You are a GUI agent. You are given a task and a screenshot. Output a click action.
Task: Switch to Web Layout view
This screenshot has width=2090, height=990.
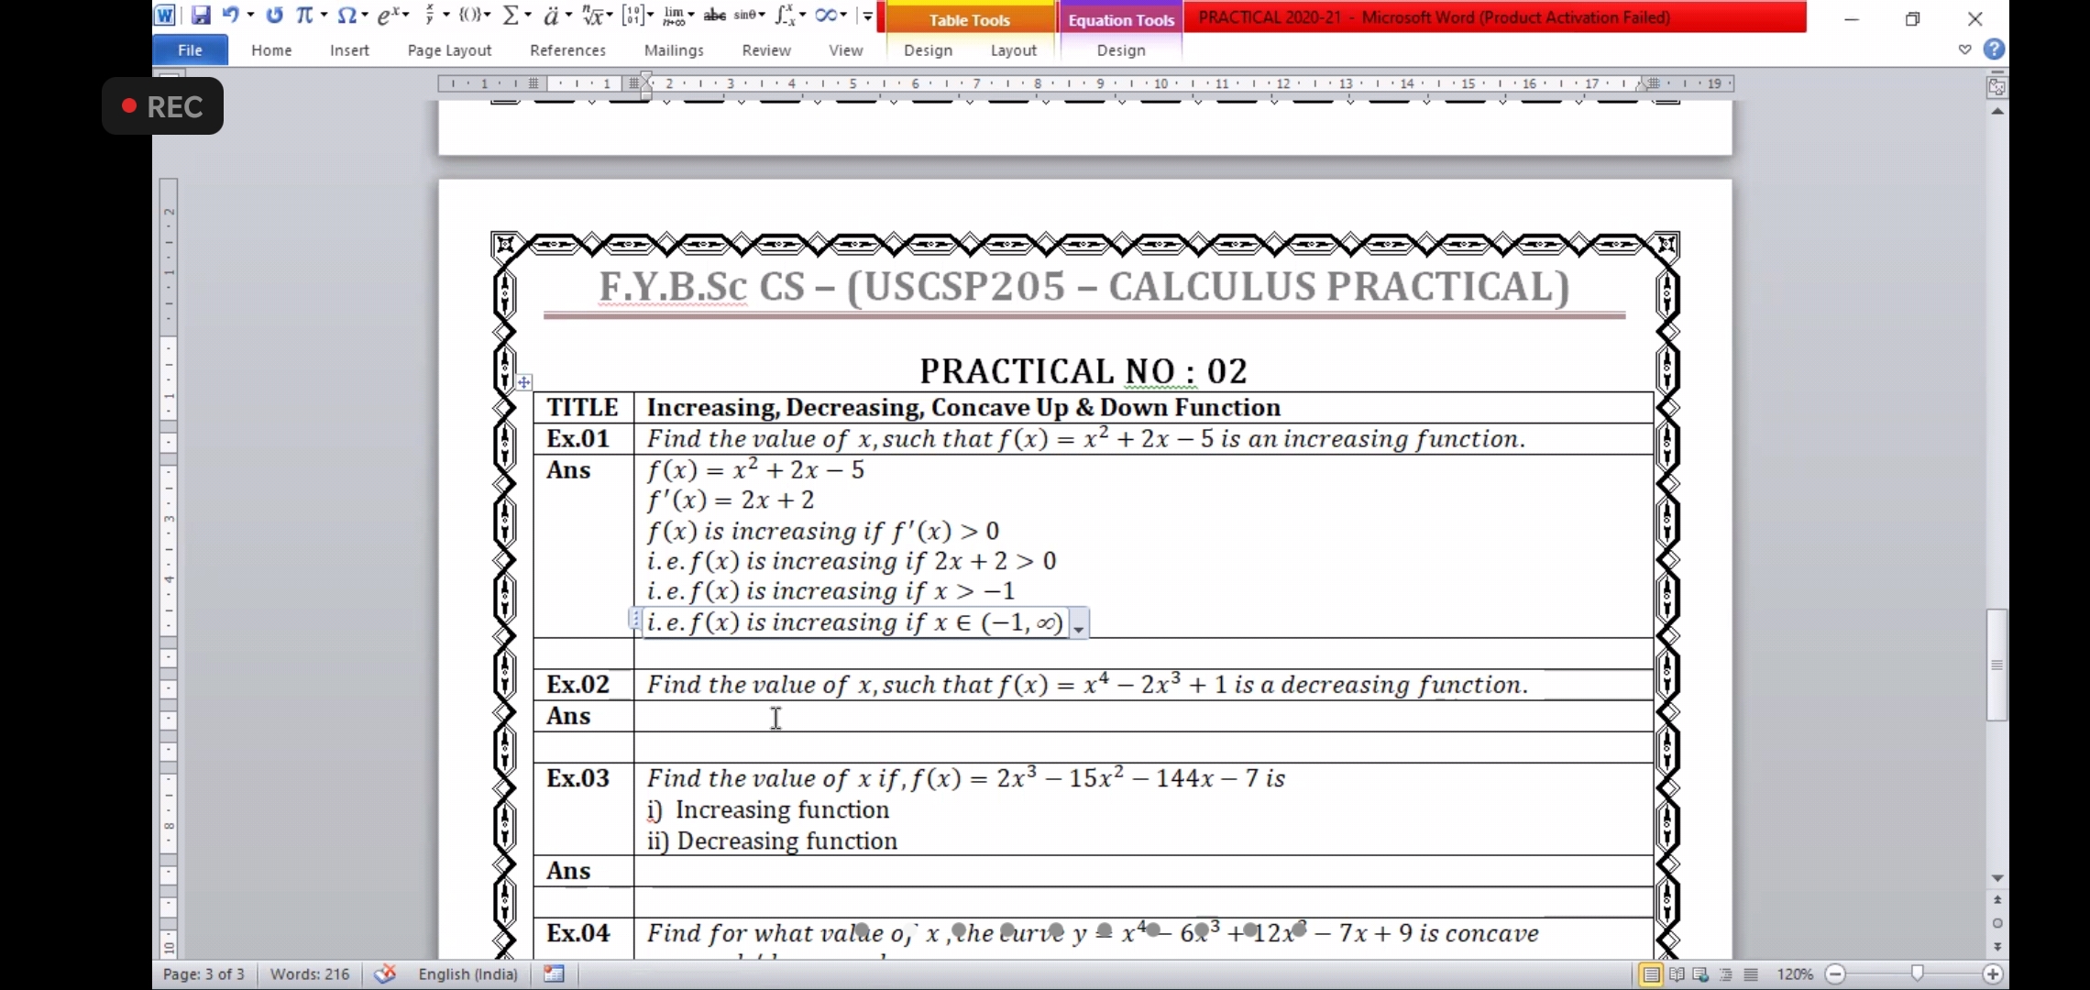pyautogui.click(x=1700, y=974)
